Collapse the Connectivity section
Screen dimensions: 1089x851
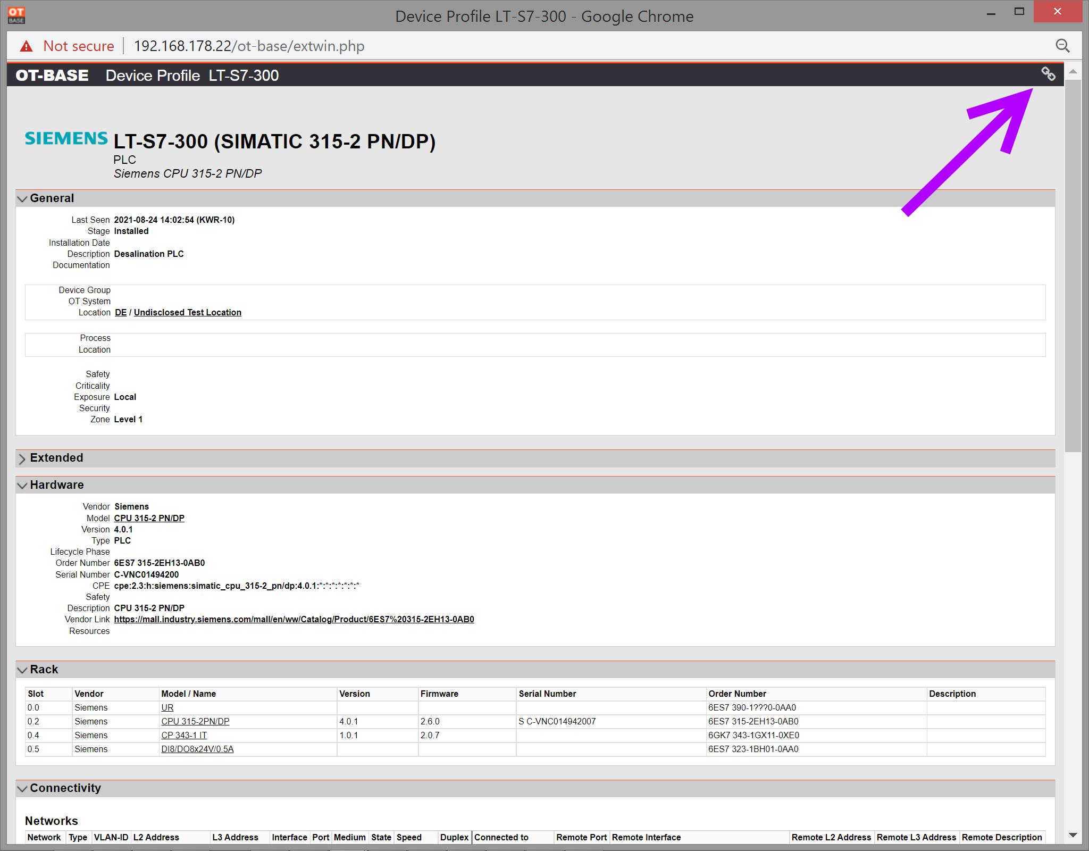[22, 789]
